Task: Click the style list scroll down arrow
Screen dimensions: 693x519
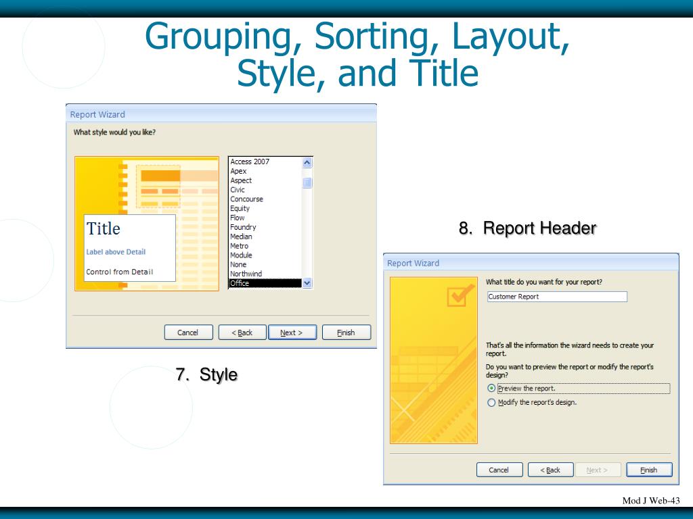Action: (x=307, y=283)
